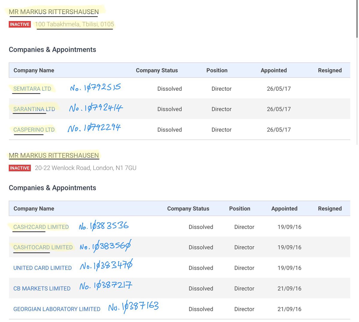The image size is (359, 322).
Task: Click the vertical scrollbar thumb at right edge
Action: pos(357,19)
